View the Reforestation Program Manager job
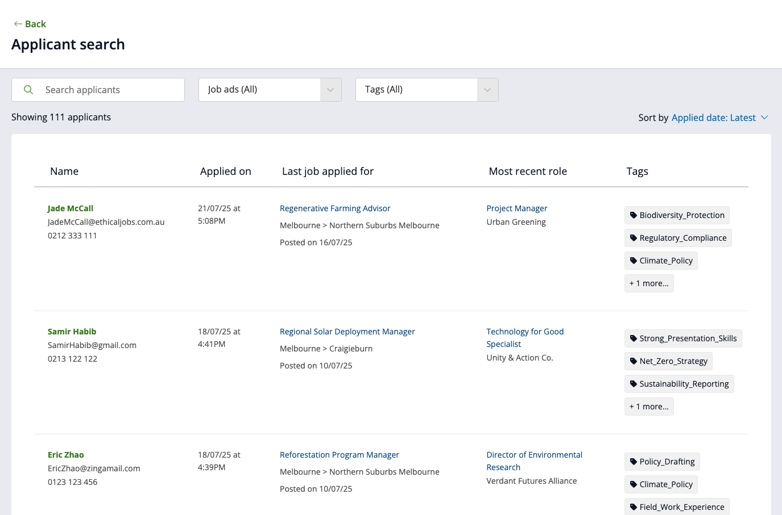The height and width of the screenshot is (515, 782). pos(339,455)
